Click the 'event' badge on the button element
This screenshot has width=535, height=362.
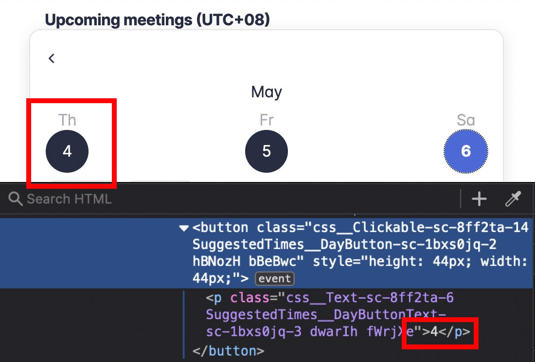click(x=275, y=278)
